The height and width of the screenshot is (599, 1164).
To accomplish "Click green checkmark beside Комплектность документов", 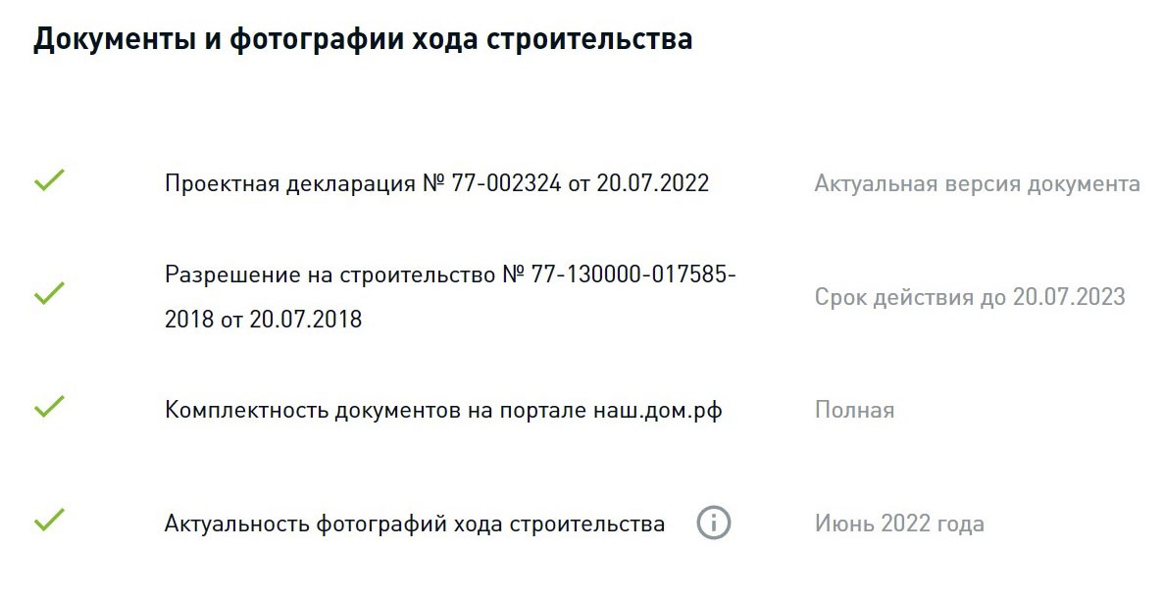I will [x=50, y=406].
